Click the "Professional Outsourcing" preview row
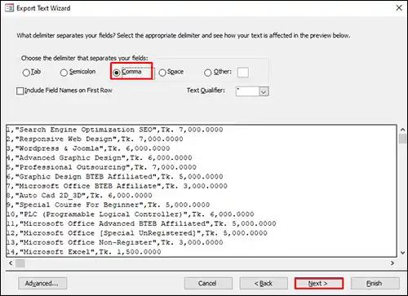The width and height of the screenshot is (408, 296). click(x=202, y=167)
